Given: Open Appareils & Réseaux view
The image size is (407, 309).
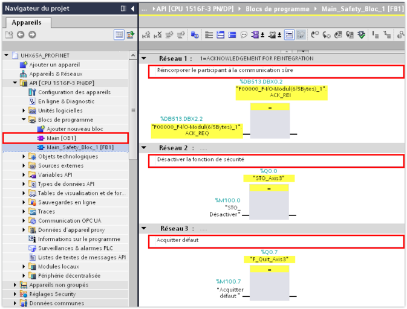Looking at the screenshot, I should (x=55, y=74).
